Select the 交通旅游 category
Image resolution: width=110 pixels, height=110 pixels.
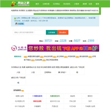[59, 10]
